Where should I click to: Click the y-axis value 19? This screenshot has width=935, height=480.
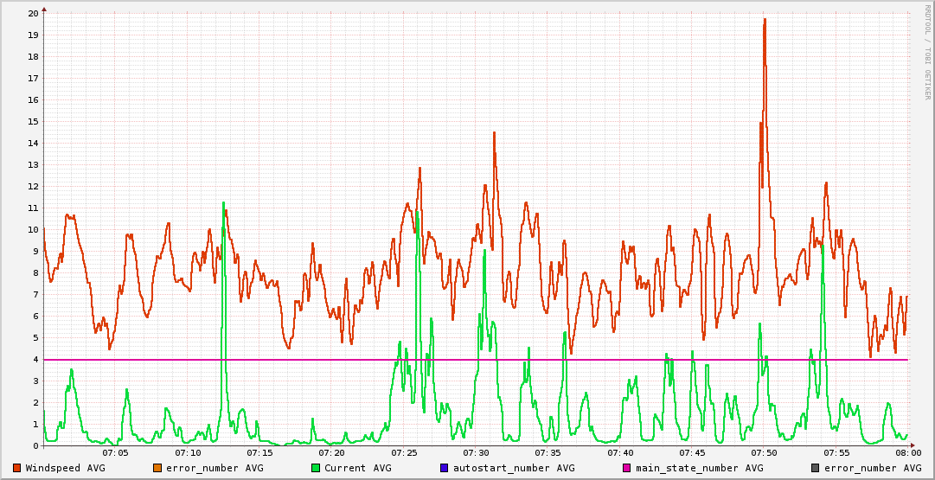[34, 35]
